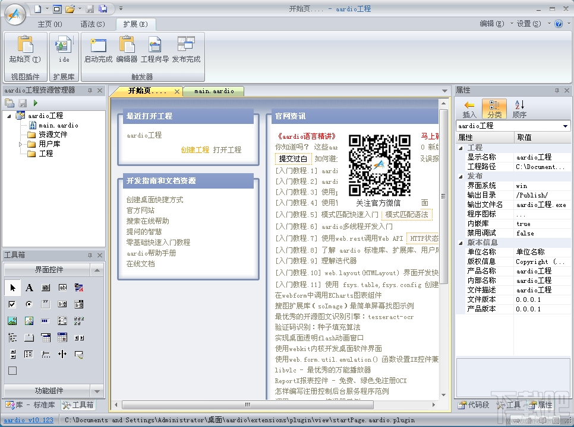Toggle the 顺序 alphabetical sort in properties
Image resolution: width=574 pixels, height=427 pixels.
[519, 109]
